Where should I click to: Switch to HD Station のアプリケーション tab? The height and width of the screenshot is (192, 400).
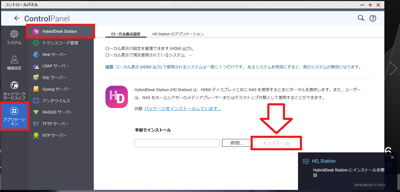pyautogui.click(x=178, y=34)
